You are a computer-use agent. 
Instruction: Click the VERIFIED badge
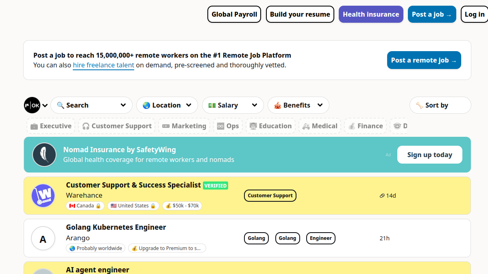click(x=216, y=186)
